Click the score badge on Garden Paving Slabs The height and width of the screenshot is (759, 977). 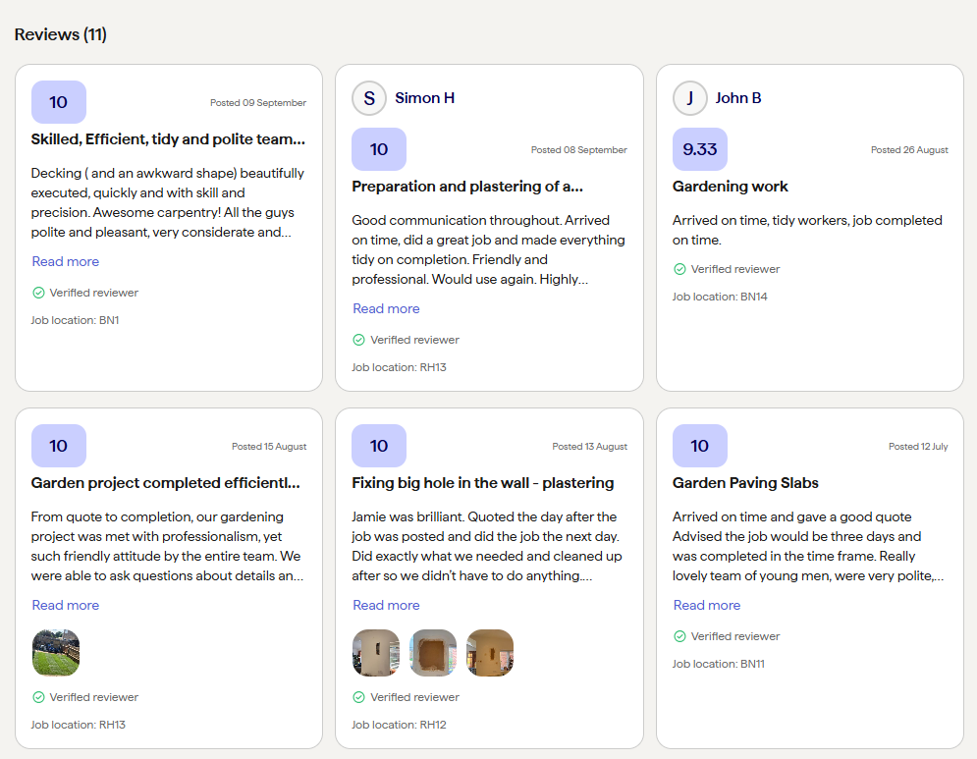699,446
